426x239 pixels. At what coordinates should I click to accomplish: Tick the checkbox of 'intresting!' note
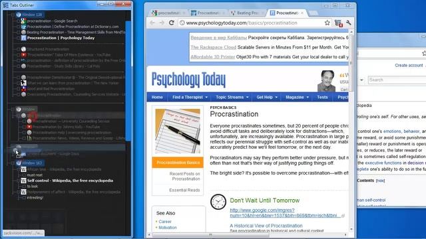(x=24, y=198)
